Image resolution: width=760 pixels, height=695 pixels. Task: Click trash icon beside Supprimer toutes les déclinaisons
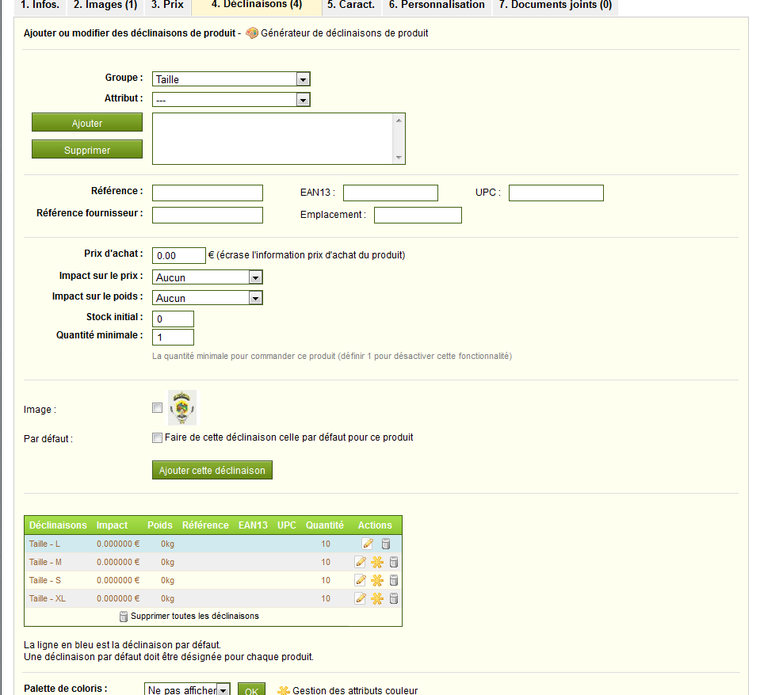pos(124,617)
